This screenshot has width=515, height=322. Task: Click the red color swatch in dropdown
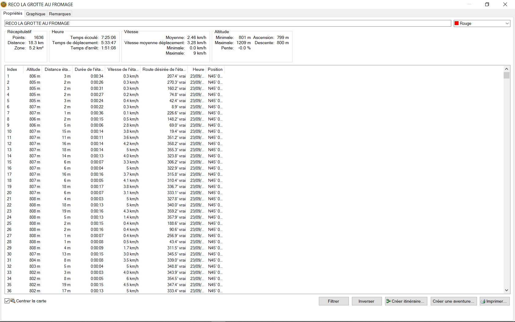tap(456, 23)
